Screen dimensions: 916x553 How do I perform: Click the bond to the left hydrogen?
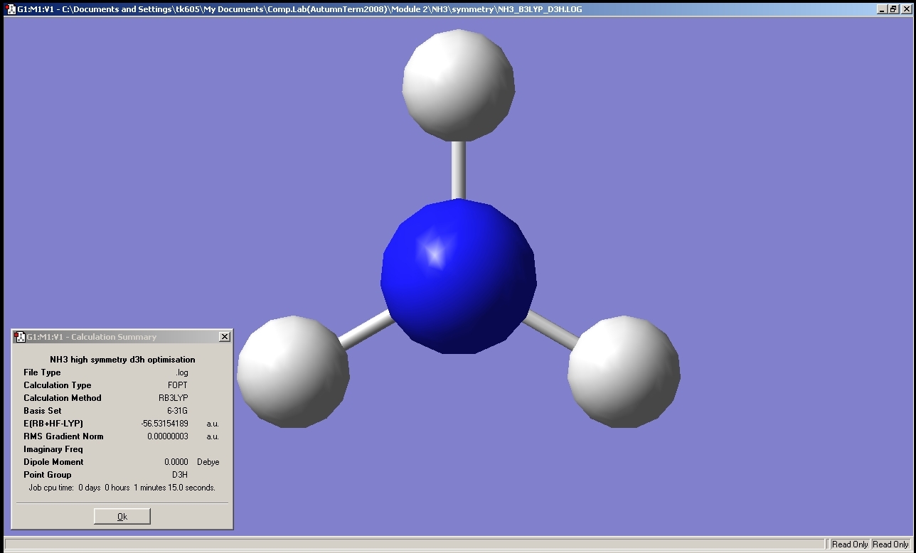pyautogui.click(x=366, y=331)
